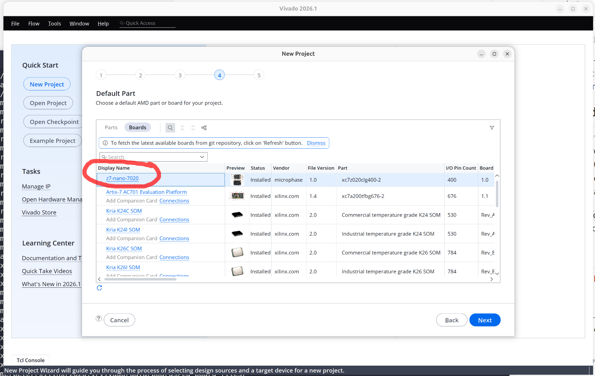The width and height of the screenshot is (595, 376).
Task: Click the Back button
Action: [x=452, y=320]
